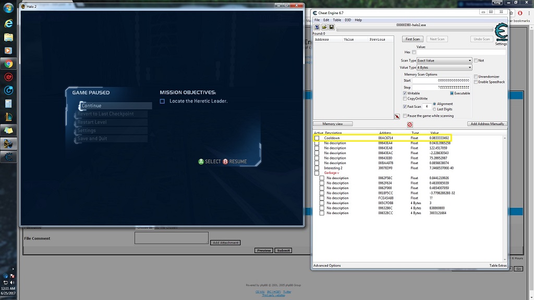This screenshot has height=300, width=534.
Task: Open Internet Explorer from the taskbar
Action: click(8, 24)
